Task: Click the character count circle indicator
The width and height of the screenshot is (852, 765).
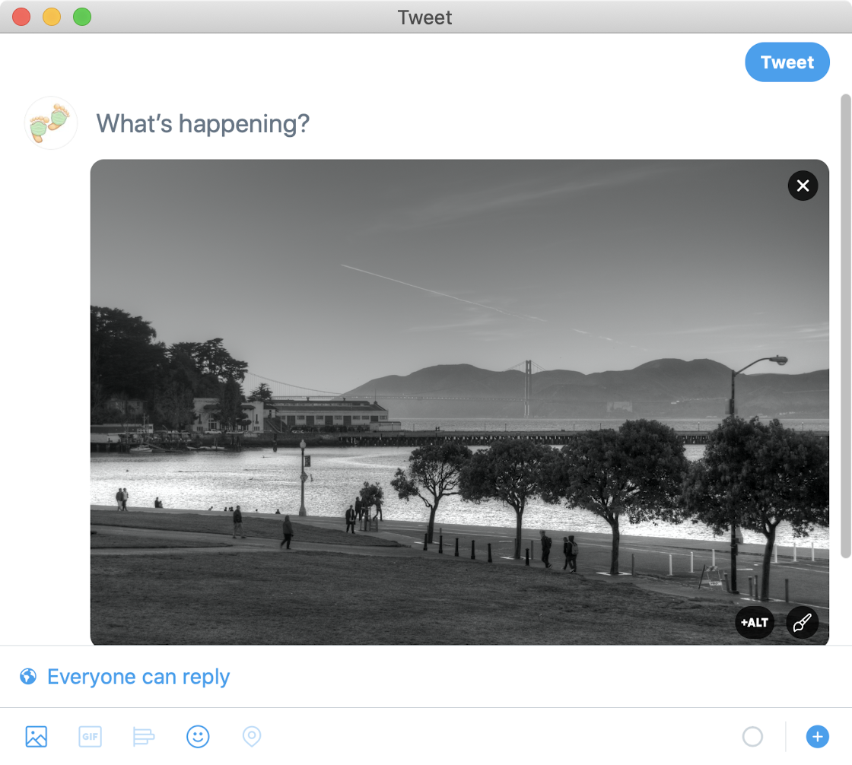Action: click(x=752, y=736)
